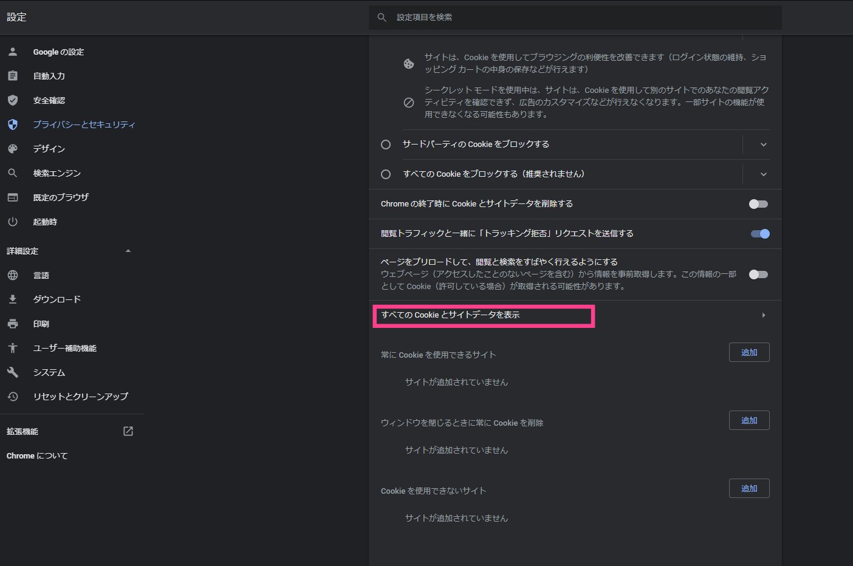Open 印刷 settings
Viewport: 853px width, 566px height.
point(41,324)
